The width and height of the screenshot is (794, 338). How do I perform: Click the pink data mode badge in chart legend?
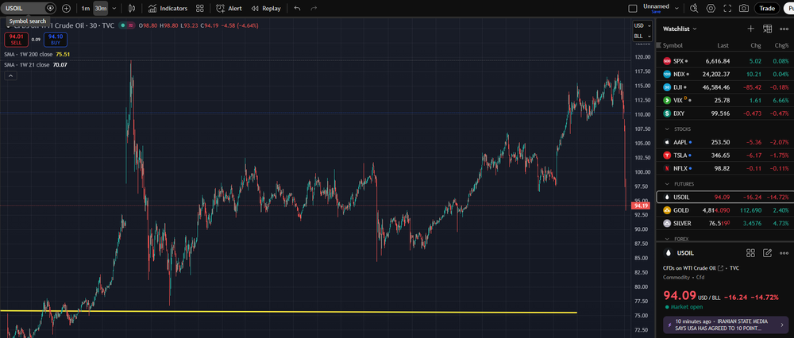[x=131, y=25]
